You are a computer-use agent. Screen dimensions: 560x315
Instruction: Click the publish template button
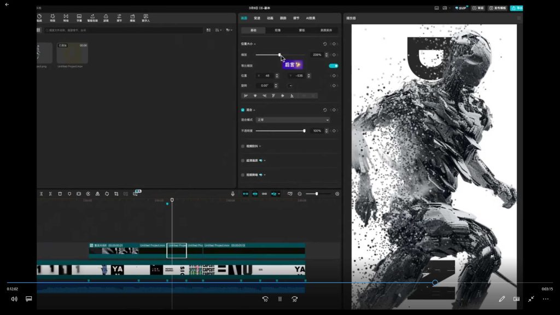[498, 8]
